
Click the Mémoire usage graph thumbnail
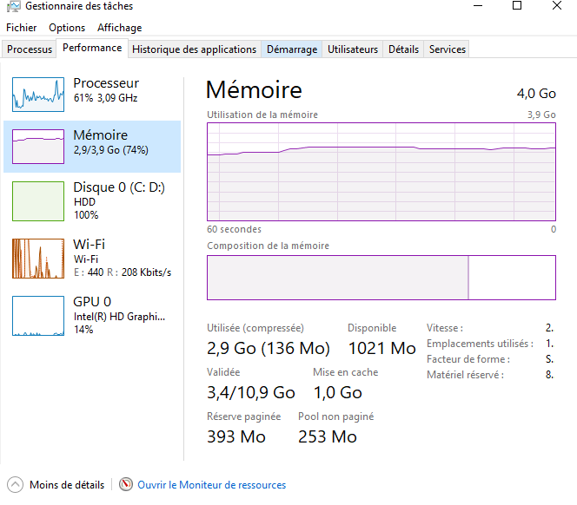click(x=37, y=148)
